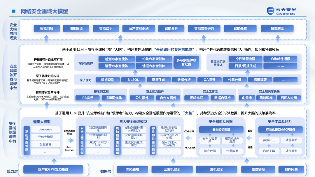Select 检测专家智能体 block

[116, 59]
